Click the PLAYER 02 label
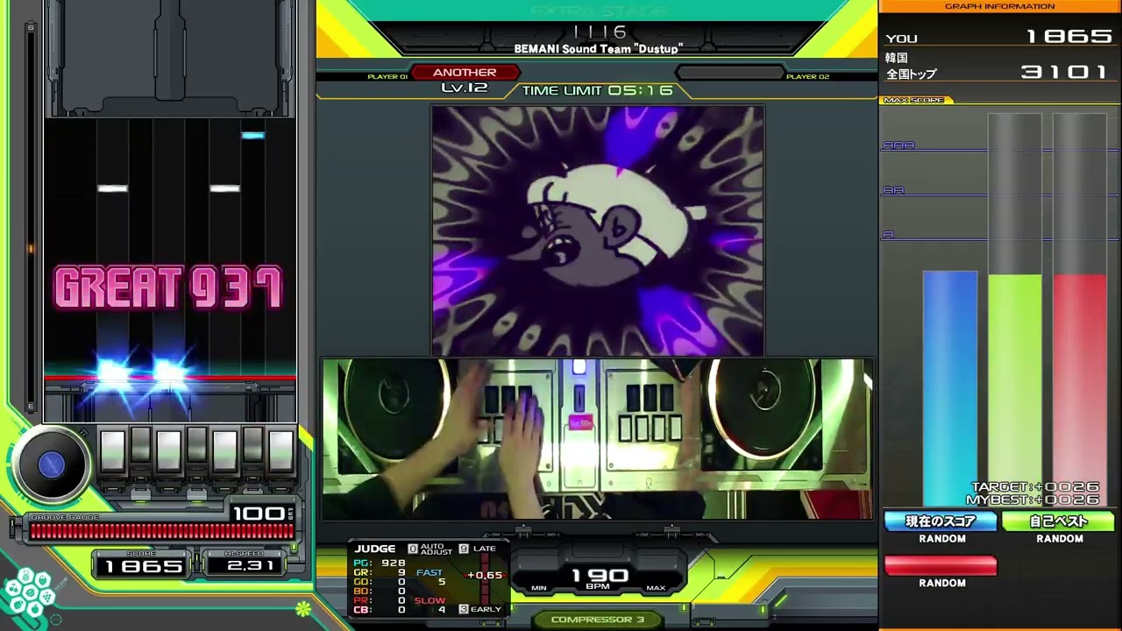This screenshot has height=631, width=1122. click(807, 77)
